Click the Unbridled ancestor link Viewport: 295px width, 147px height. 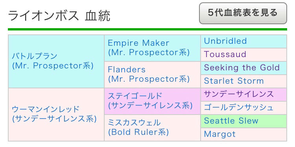(x=225, y=41)
